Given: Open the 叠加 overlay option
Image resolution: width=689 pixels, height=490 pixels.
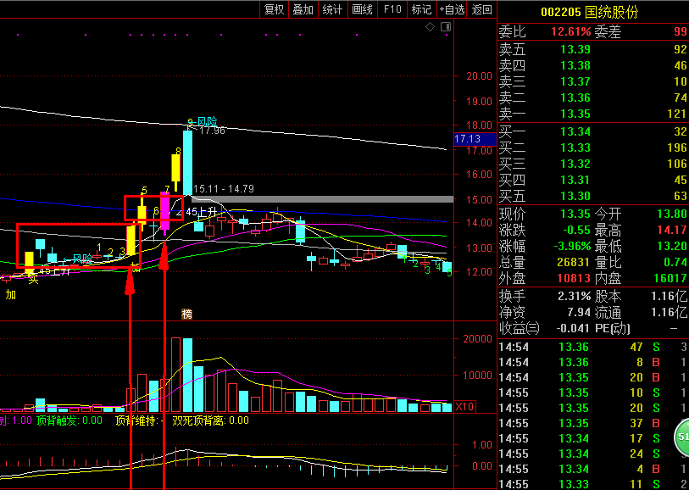Looking at the screenshot, I should click(x=303, y=9).
